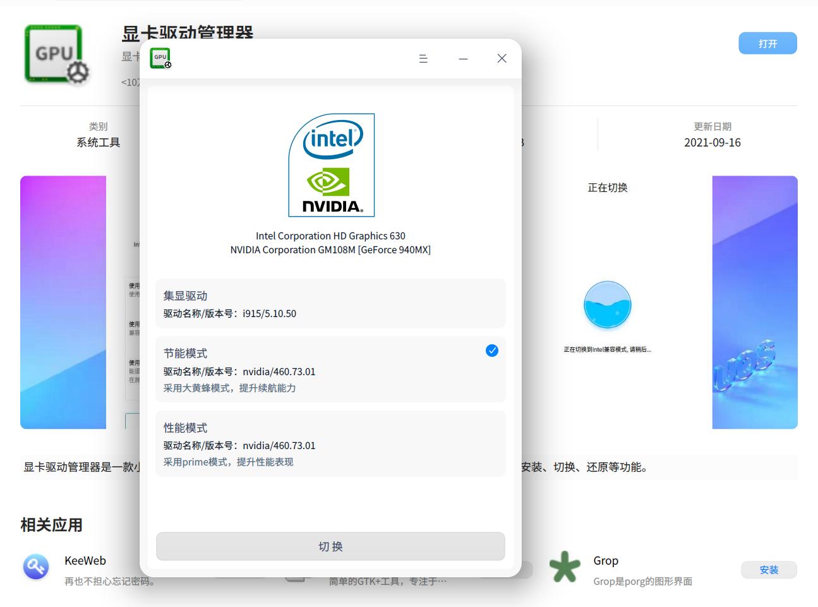Click the update date 2021-09-16
Viewport: 818px width, 607px height.
(713, 142)
